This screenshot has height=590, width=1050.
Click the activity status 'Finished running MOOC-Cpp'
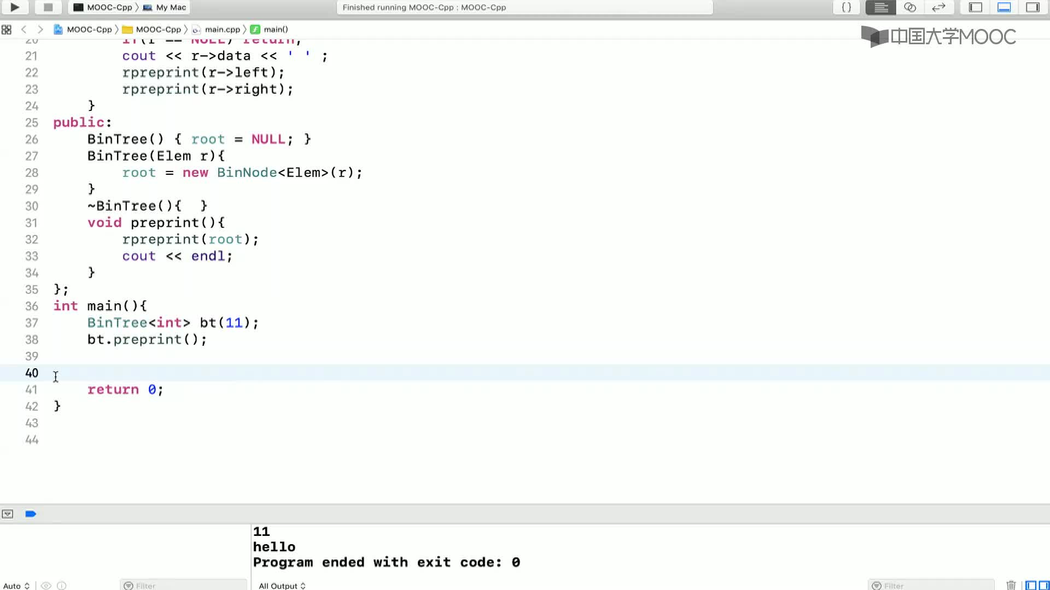coord(424,7)
